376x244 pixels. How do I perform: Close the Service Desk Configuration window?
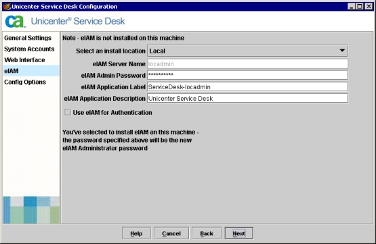(x=369, y=6)
